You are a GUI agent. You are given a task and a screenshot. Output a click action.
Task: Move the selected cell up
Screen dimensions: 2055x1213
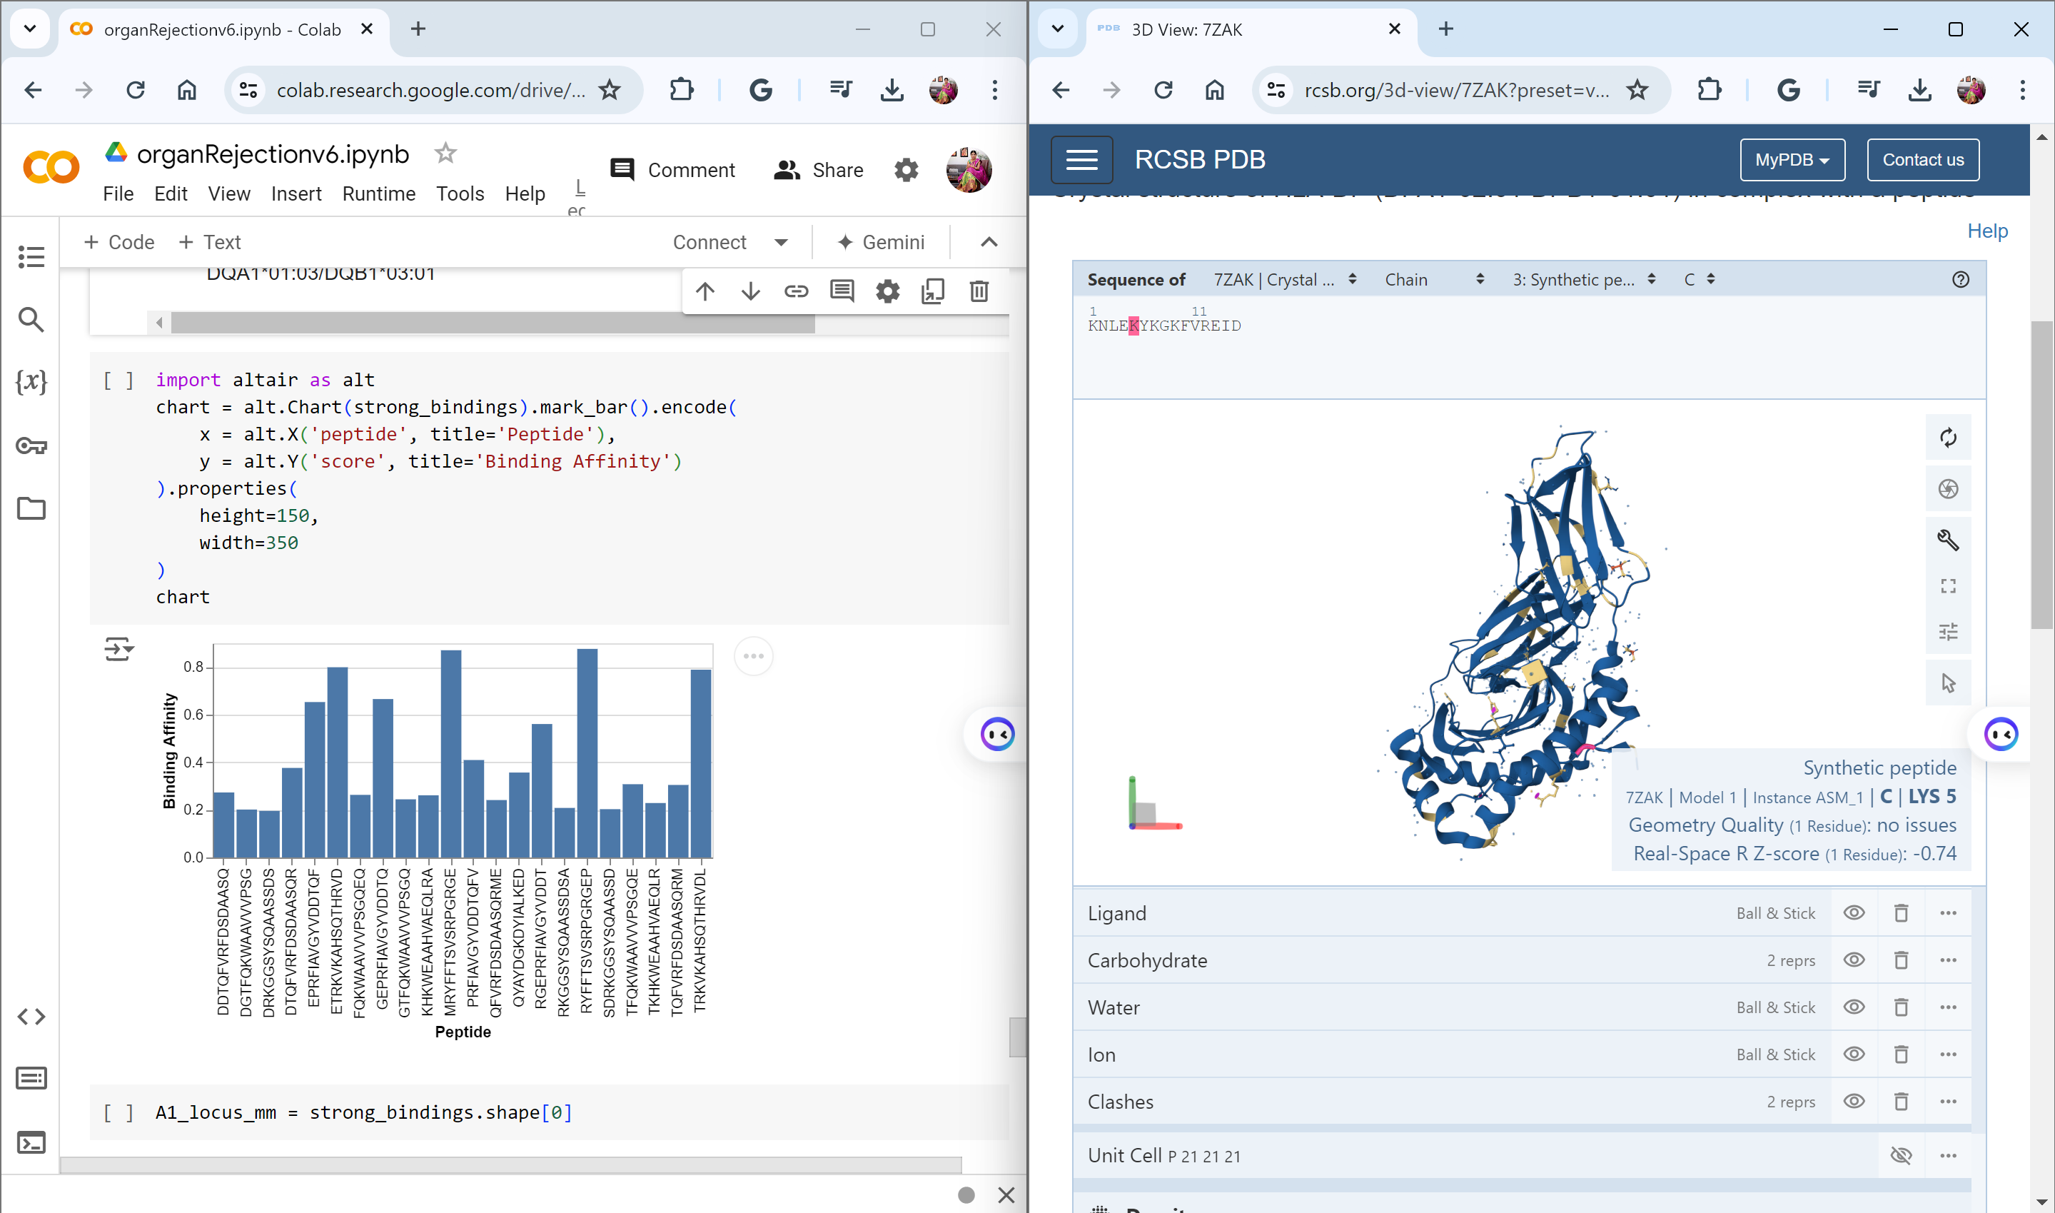tap(705, 291)
